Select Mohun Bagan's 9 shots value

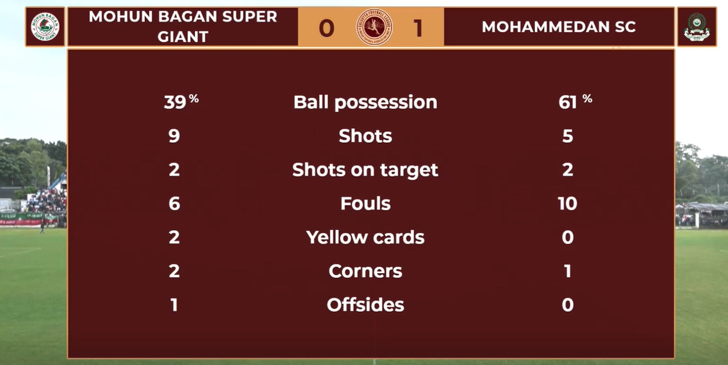174,136
